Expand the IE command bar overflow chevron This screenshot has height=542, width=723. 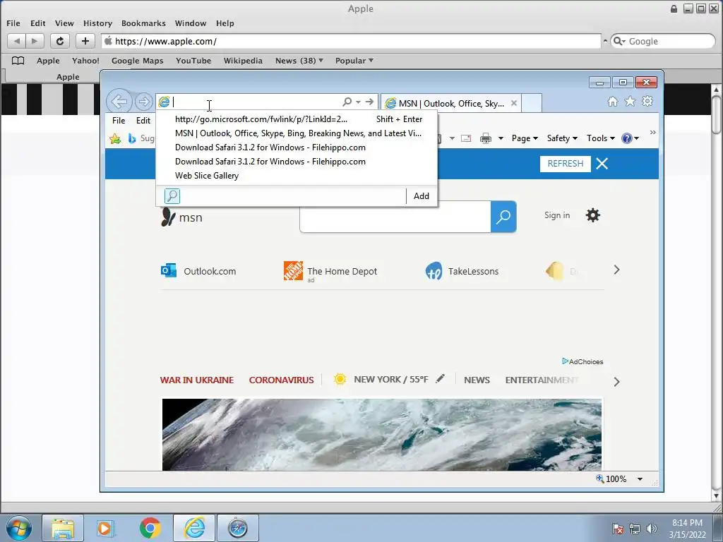coord(652,132)
